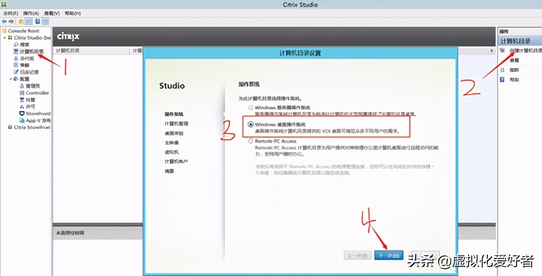This screenshot has width=542, height=276.
Task: Click the Controller icon in the tree
Action: point(22,92)
